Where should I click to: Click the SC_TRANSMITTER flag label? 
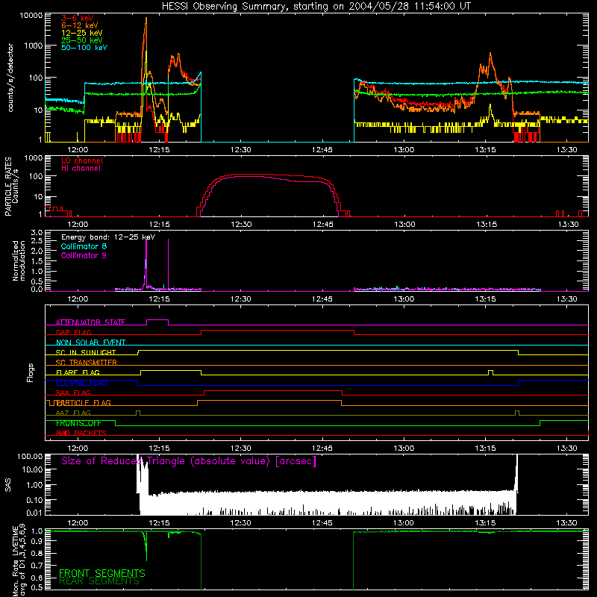86,363
